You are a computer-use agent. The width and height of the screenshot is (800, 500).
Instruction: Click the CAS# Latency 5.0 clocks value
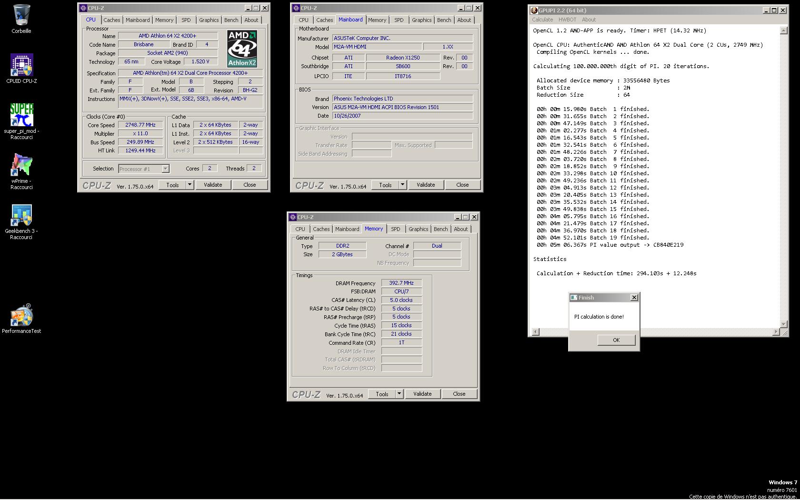pyautogui.click(x=401, y=300)
